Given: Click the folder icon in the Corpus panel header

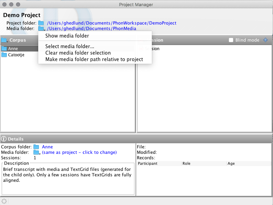Looking at the screenshot, I should [x=4, y=40].
